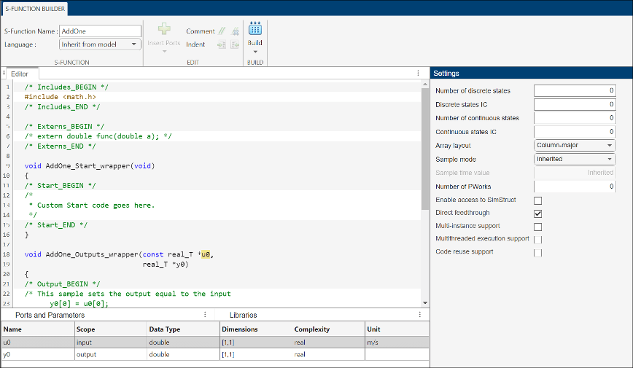Click the Editor panel drag handle
The width and height of the screenshot is (633, 368).
point(4,74)
